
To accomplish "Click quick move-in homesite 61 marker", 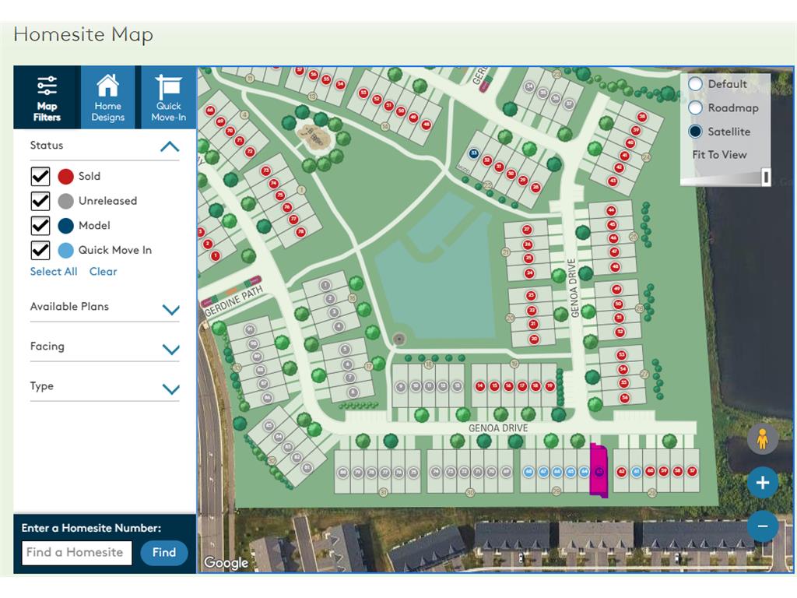I will 636,472.
